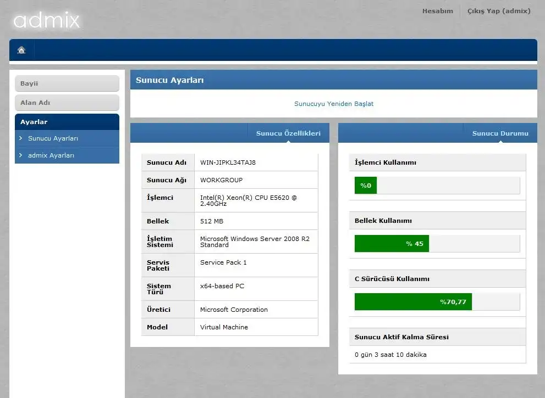Select the x64-based PC value
This screenshot has height=398, width=545.
point(222,286)
